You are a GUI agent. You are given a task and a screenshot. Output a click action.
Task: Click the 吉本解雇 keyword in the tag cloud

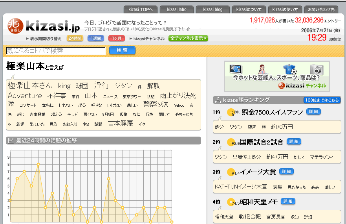tap(121, 124)
